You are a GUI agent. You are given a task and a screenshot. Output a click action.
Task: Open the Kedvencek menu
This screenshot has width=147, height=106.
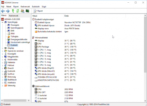tap(25, 6)
